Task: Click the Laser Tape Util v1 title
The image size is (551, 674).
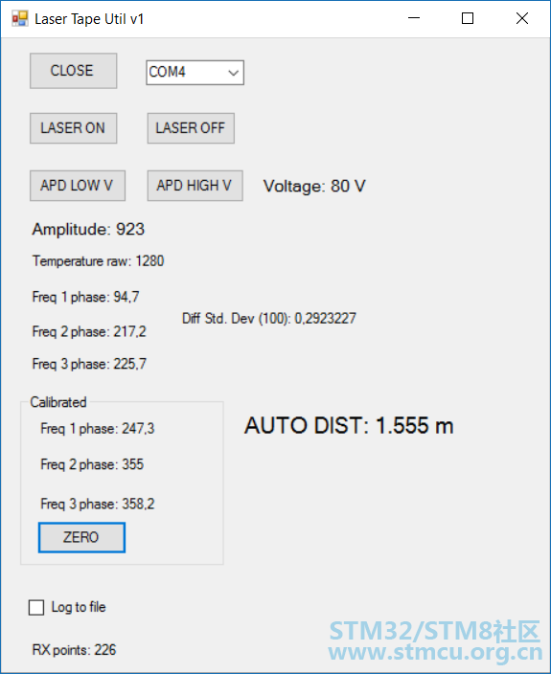Action: click(x=89, y=19)
